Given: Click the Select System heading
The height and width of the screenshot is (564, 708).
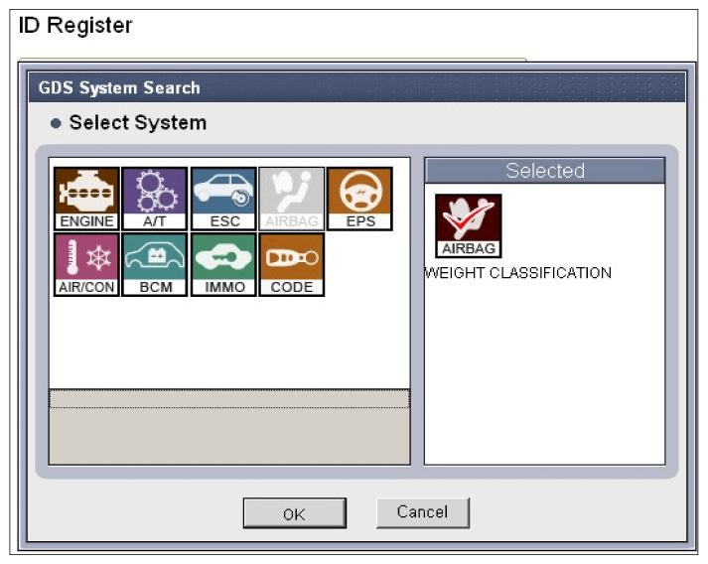Looking at the screenshot, I should tap(138, 123).
